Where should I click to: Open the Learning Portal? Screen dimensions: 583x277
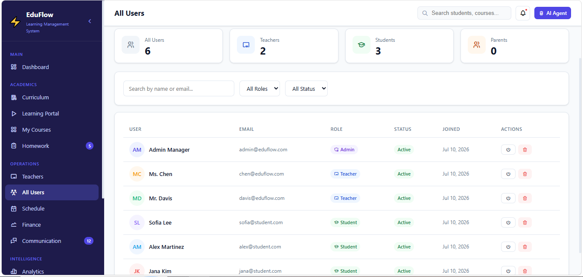52,113
